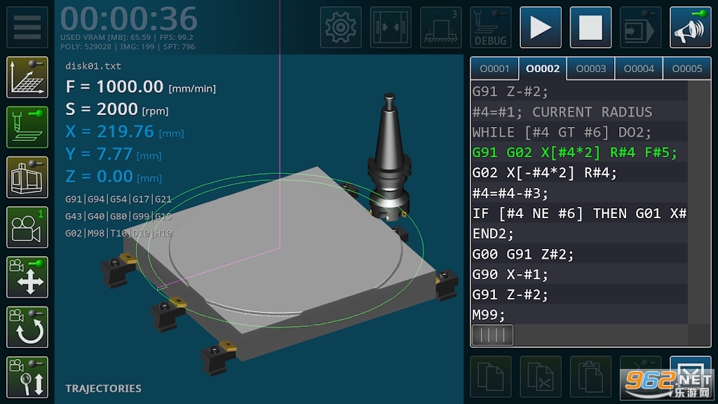Click the TRAJECTORIES label
Viewport: 718px width, 404px height.
(x=103, y=389)
